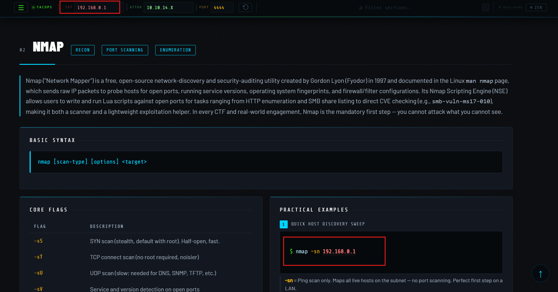Image resolution: width=558 pixels, height=292 pixels.
Task: Click the TCP connect scan description text
Action: pos(145,257)
